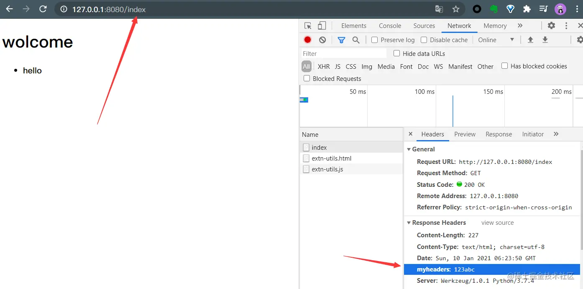Clear the network log
Screen dimensions: 583x289
[322, 40]
